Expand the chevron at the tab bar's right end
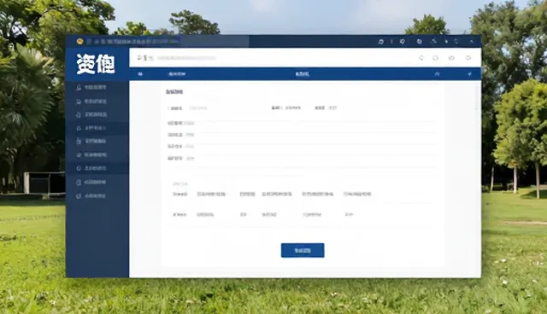The height and width of the screenshot is (314, 547). pyautogui.click(x=469, y=73)
